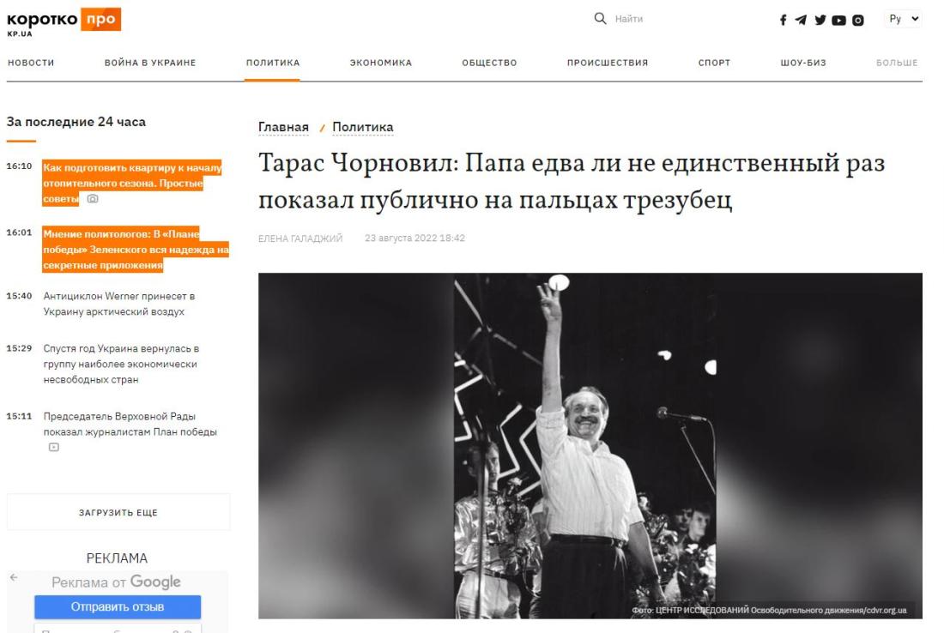Click the back arrow in Google ad box

[x=14, y=577]
